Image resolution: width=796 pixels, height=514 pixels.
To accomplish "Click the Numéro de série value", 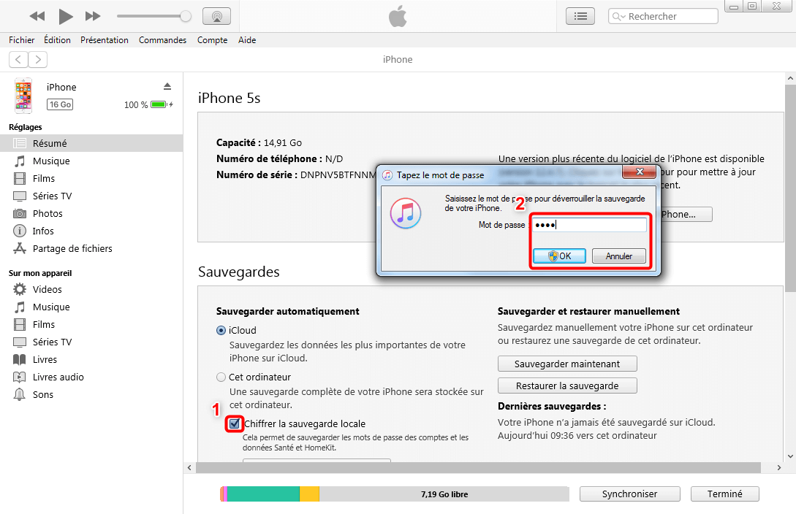I will [338, 175].
